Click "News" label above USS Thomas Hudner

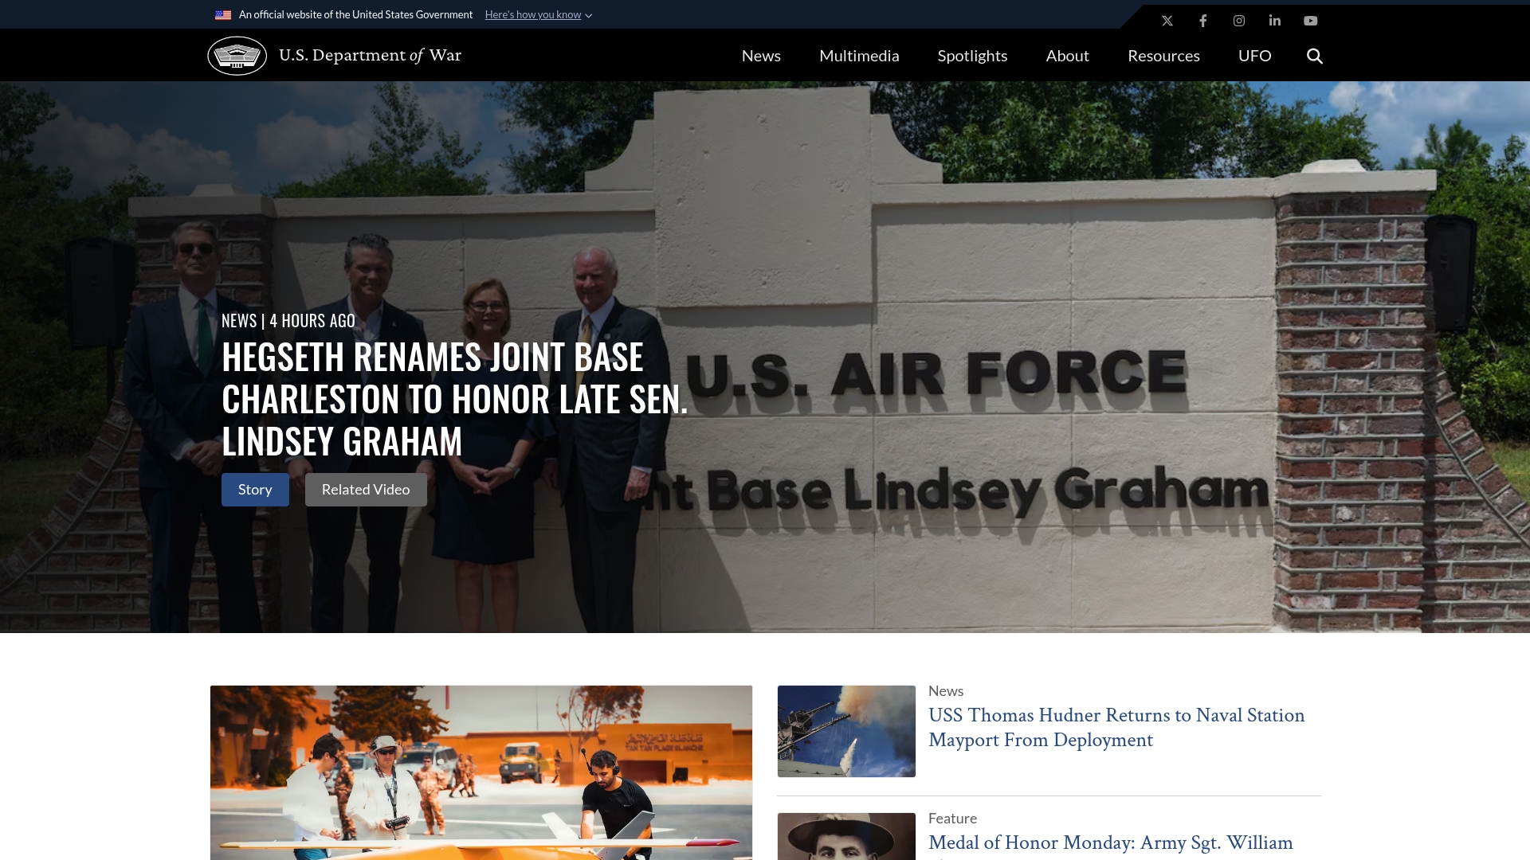click(946, 691)
